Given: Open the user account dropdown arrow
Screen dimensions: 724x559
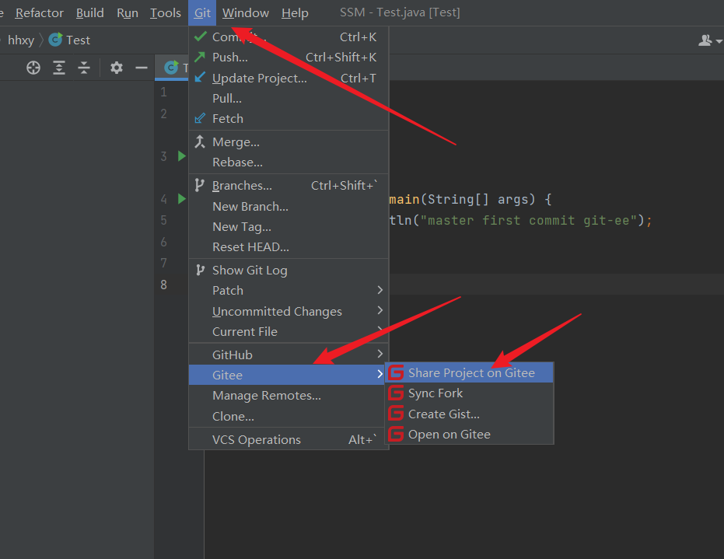Looking at the screenshot, I should pos(719,41).
